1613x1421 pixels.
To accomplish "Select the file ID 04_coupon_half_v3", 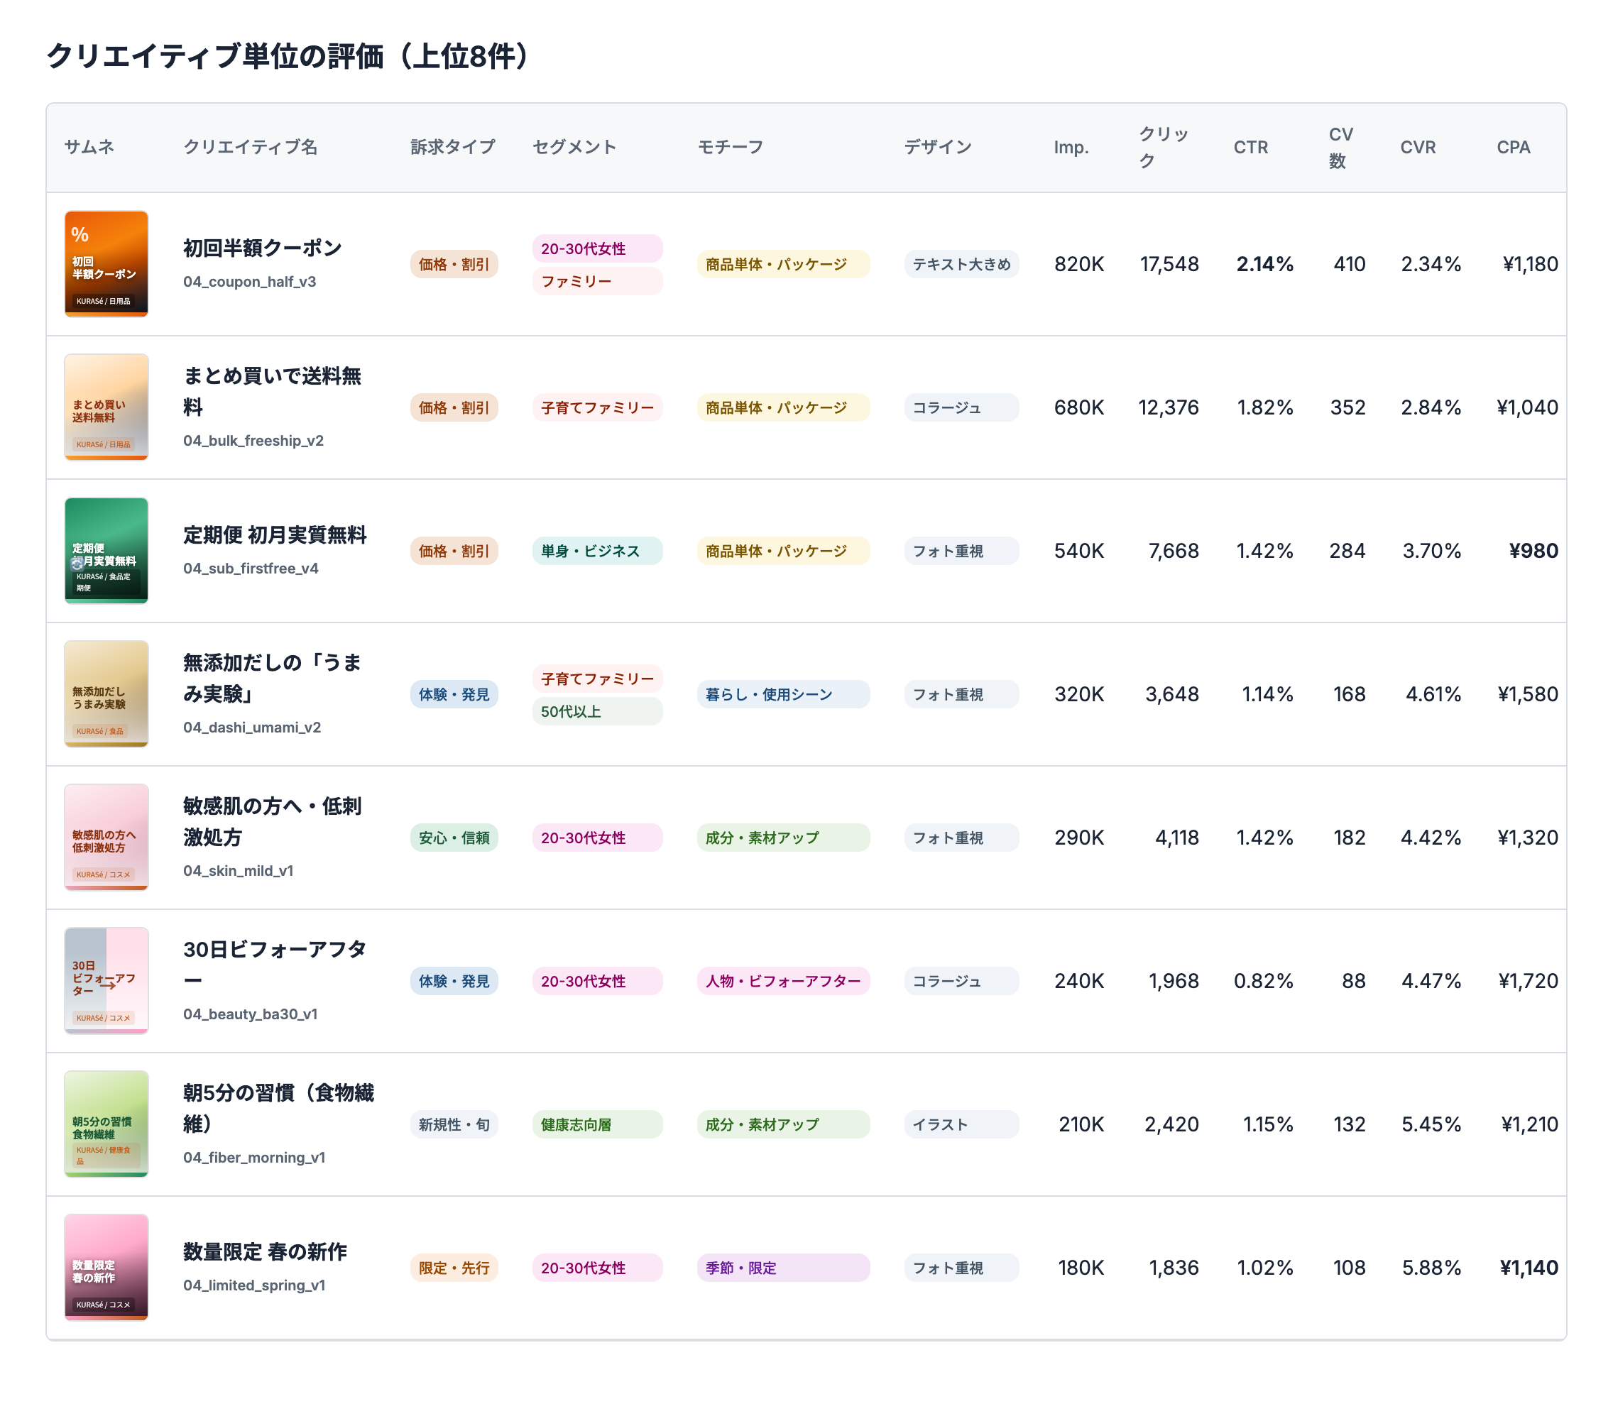I will point(249,282).
